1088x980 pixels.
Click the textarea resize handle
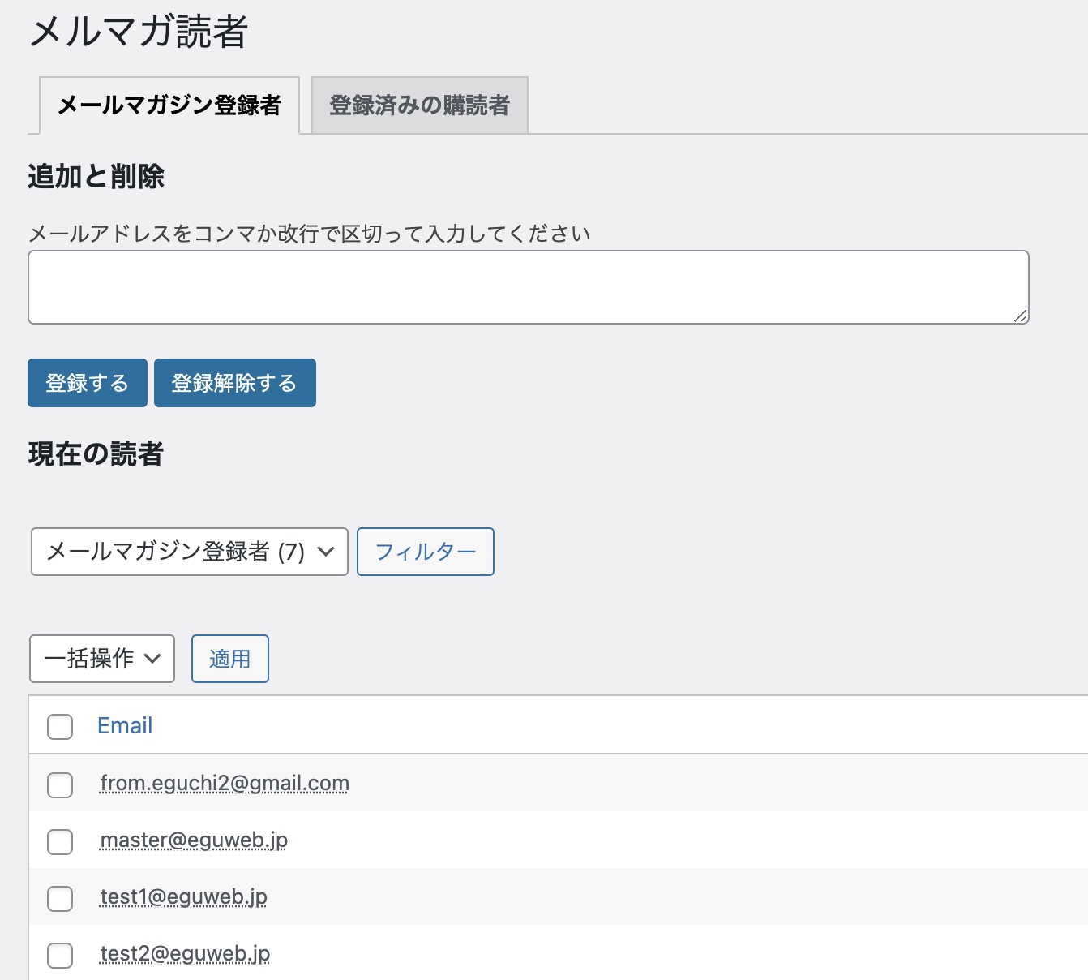[x=1022, y=316]
